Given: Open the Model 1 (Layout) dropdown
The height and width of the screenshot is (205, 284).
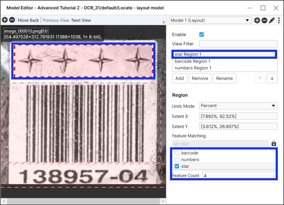Looking at the screenshot, I should point(210,20).
